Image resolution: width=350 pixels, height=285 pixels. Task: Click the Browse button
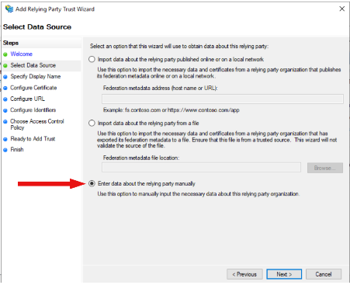pyautogui.click(x=325, y=168)
